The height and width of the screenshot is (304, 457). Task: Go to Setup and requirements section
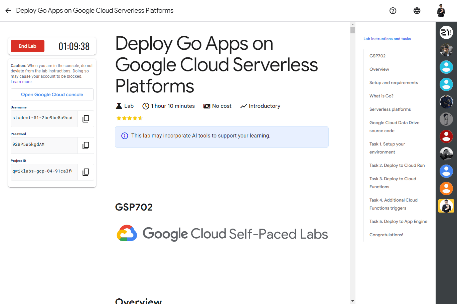pyautogui.click(x=394, y=83)
